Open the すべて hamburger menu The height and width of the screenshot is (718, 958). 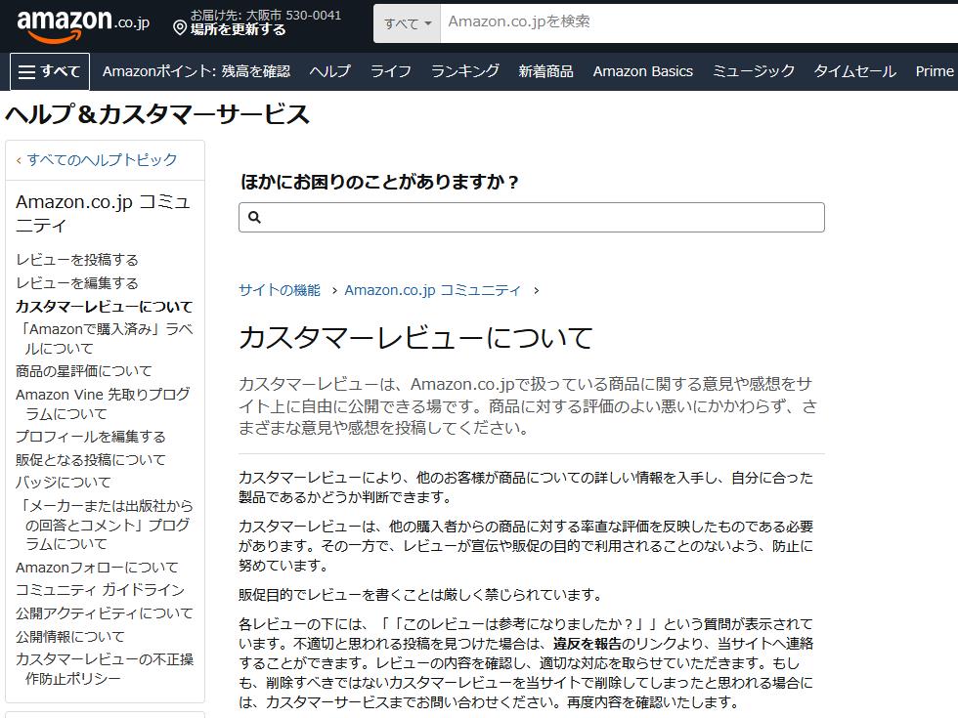(47, 70)
